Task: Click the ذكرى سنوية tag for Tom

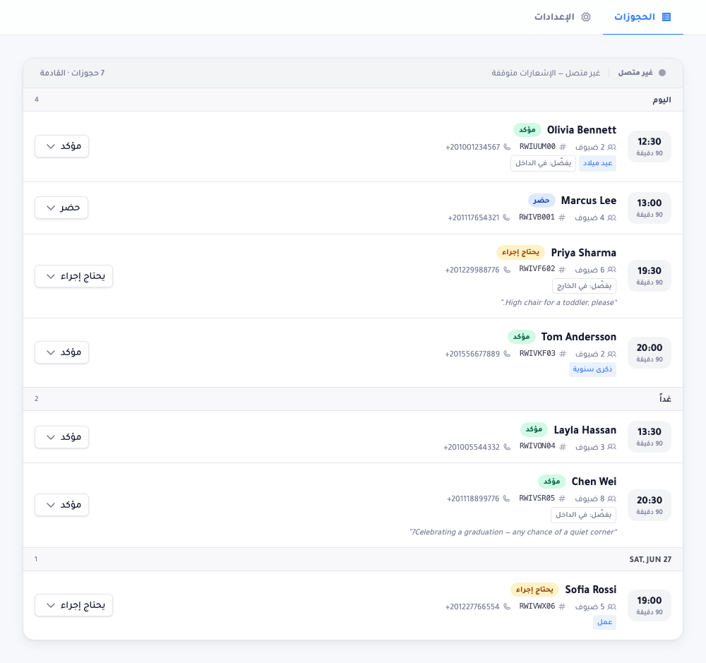Action: pos(592,369)
